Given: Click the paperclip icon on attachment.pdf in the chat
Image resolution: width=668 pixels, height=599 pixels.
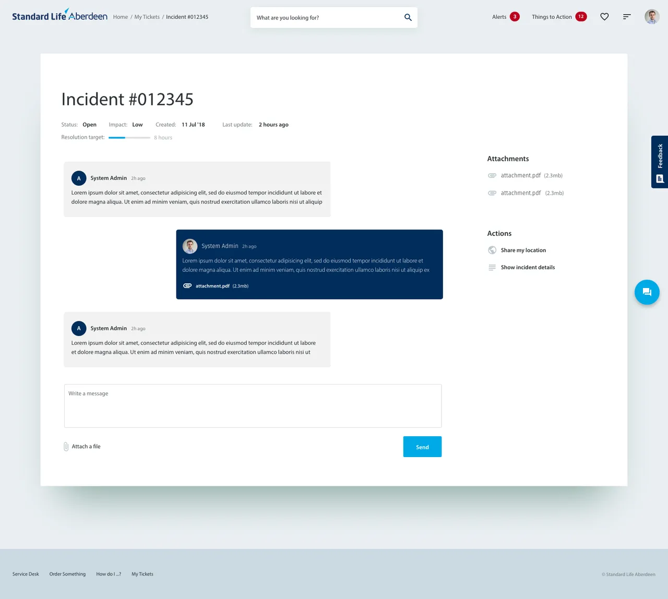Looking at the screenshot, I should tap(187, 285).
